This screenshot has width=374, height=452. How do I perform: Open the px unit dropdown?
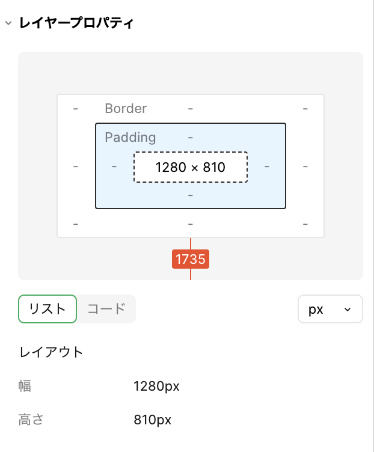330,309
